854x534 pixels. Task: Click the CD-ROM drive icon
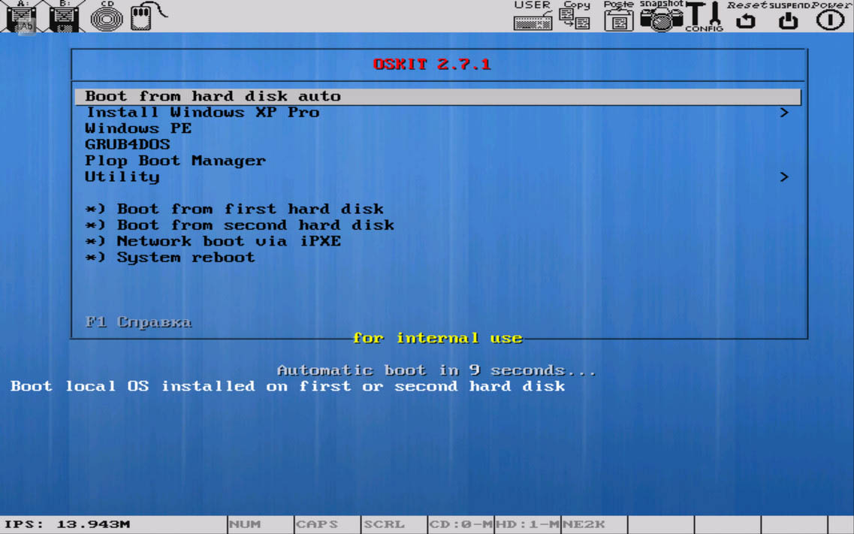[107, 17]
